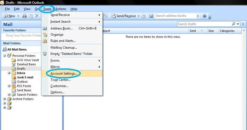
Task: Expand Send/Receive submenu in Tools menu
Action: coord(72,15)
